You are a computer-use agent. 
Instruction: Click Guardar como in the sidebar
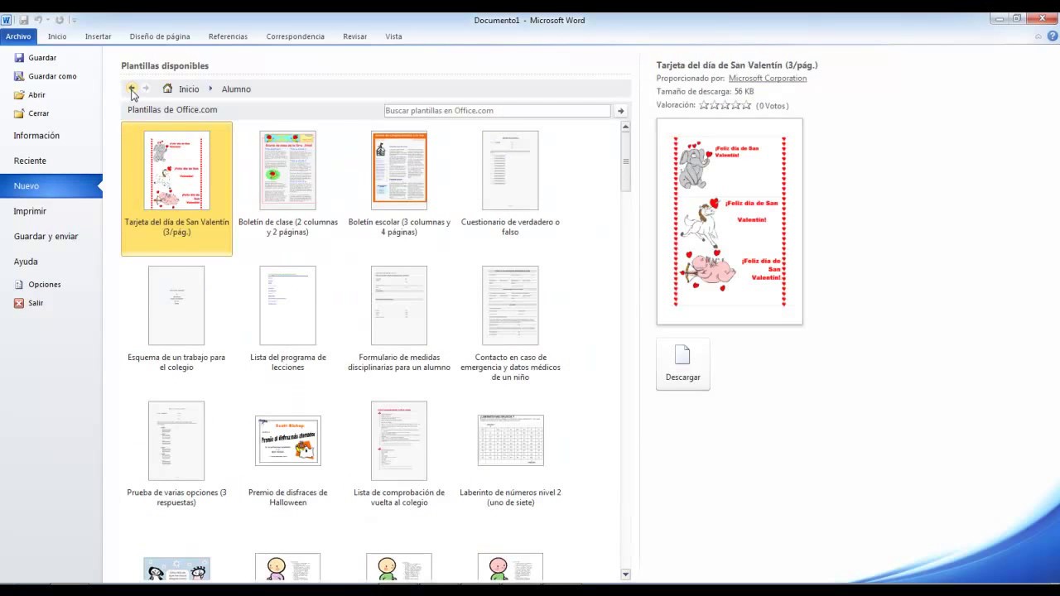(x=45, y=76)
